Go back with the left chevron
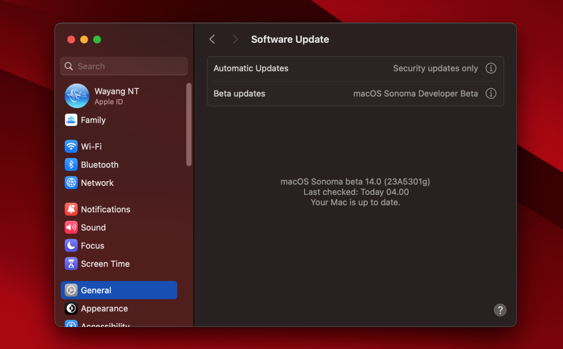The width and height of the screenshot is (563, 349). coord(212,39)
